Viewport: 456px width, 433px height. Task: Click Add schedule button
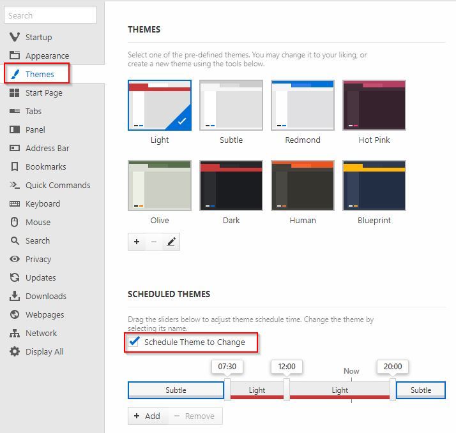(x=148, y=416)
